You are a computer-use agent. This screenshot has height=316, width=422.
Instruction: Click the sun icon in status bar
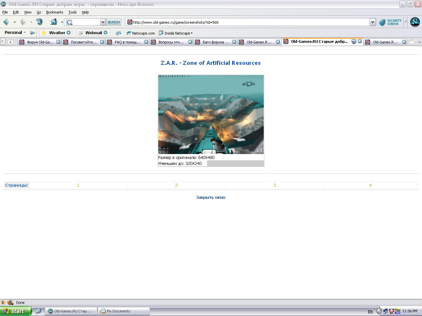click(3, 303)
